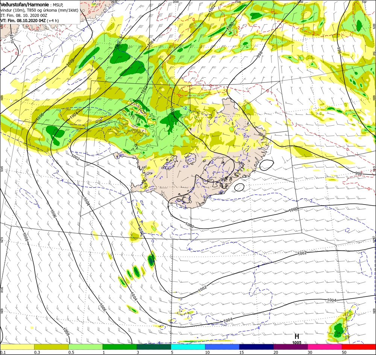Select the navy 15 mm legend swatch
Image resolution: width=376 pixels, height=355 pixels.
coord(256,347)
